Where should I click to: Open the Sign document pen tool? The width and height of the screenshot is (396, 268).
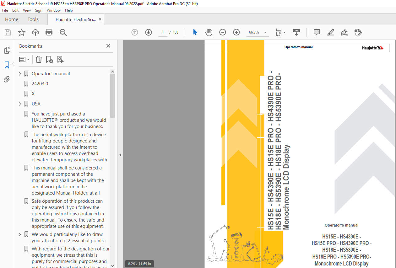[x=344, y=32]
